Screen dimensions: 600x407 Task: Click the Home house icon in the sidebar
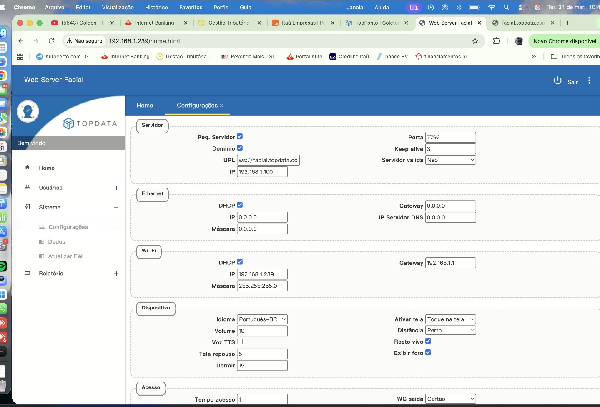[x=28, y=168]
